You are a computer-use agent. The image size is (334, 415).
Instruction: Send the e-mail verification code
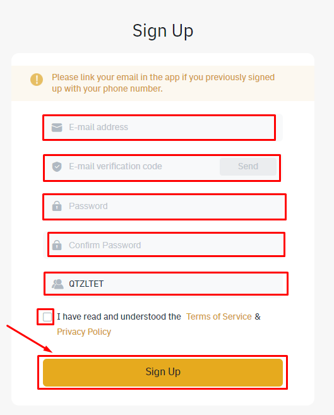(x=248, y=167)
